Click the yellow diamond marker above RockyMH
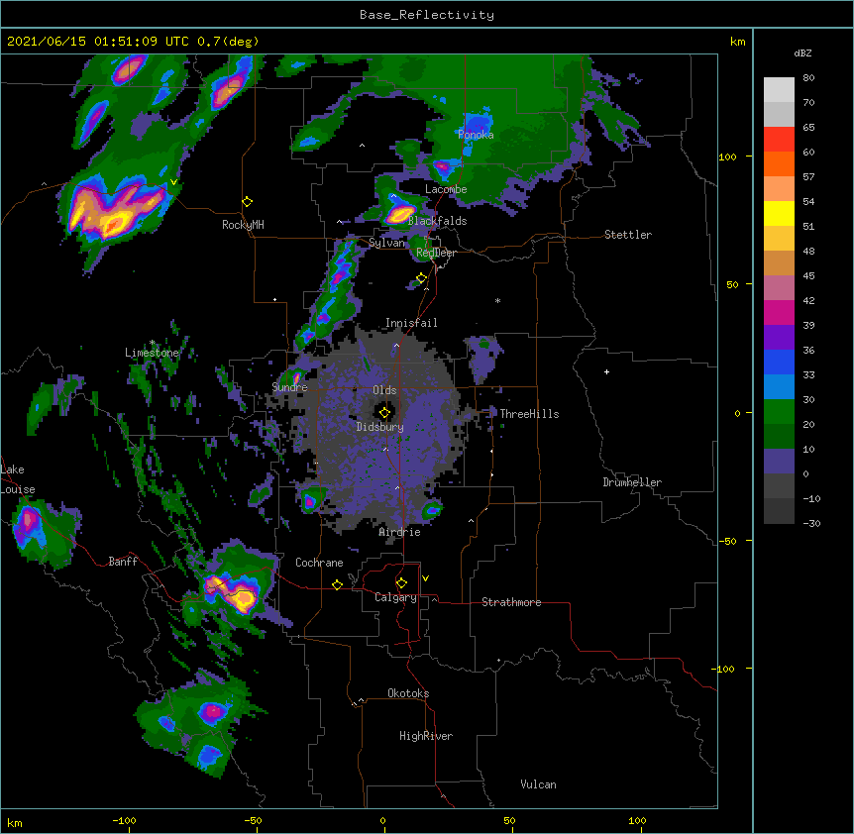This screenshot has height=834, width=854. coord(247,201)
